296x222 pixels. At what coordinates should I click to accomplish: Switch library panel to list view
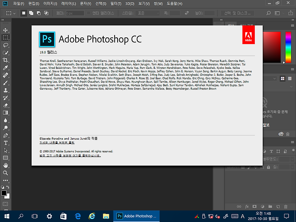click(x=290, y=79)
